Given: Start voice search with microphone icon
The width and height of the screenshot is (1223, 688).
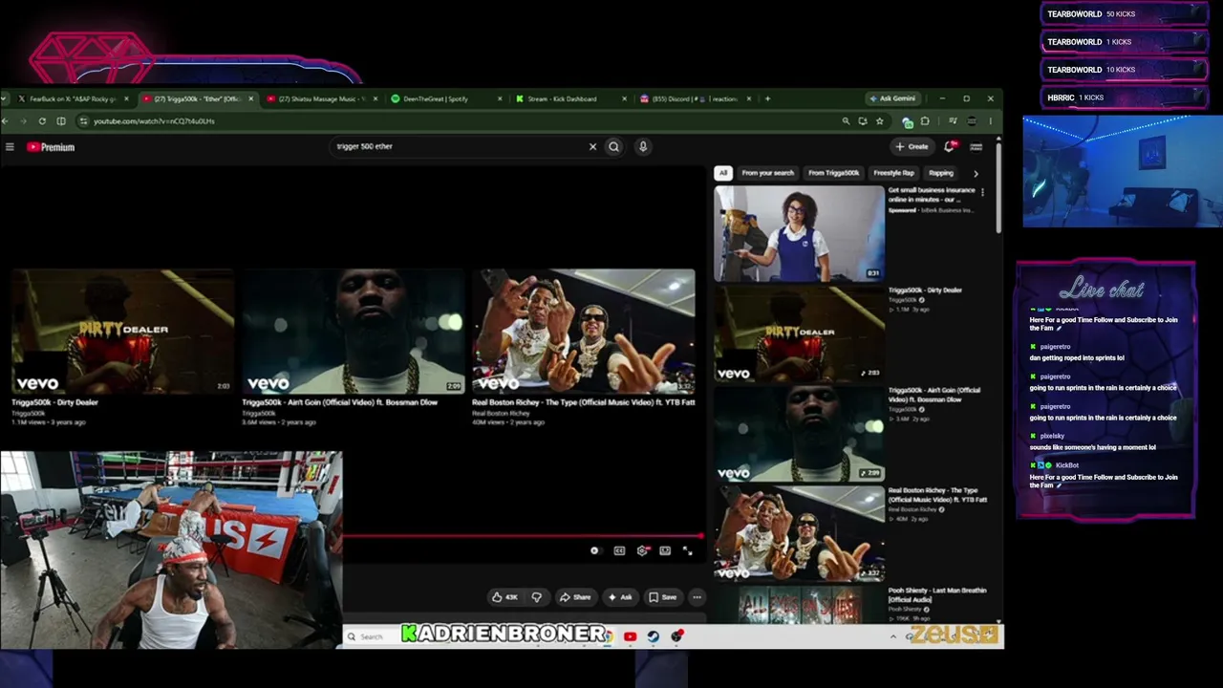Looking at the screenshot, I should click(x=643, y=147).
